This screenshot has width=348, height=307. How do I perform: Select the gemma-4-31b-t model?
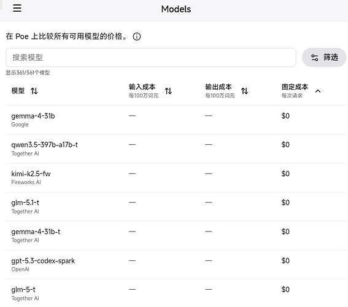click(36, 231)
